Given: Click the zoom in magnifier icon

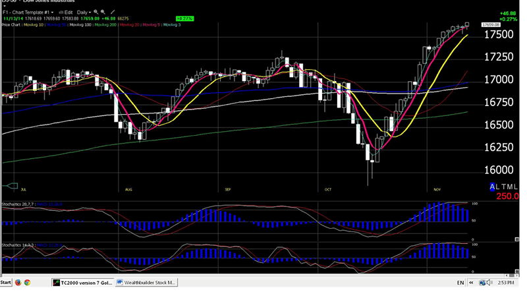Looking at the screenshot, I should tap(96, 13).
